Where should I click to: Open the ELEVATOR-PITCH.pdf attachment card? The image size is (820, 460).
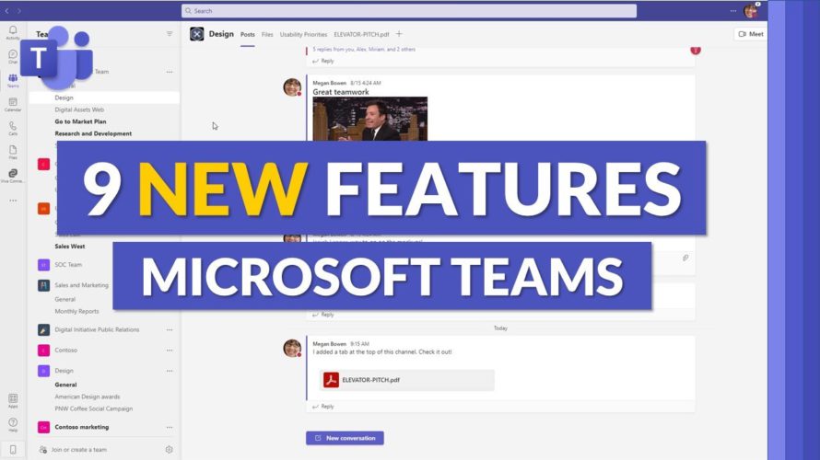click(x=406, y=380)
